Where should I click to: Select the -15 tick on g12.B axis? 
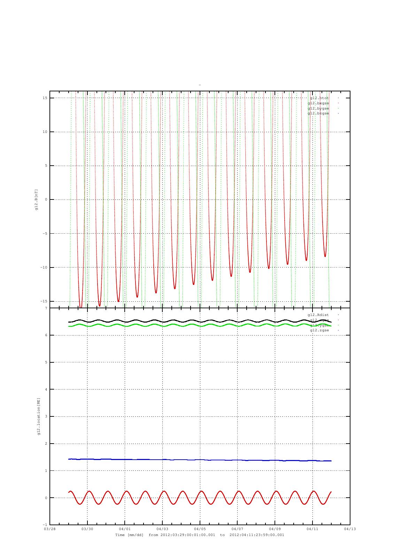(44, 301)
